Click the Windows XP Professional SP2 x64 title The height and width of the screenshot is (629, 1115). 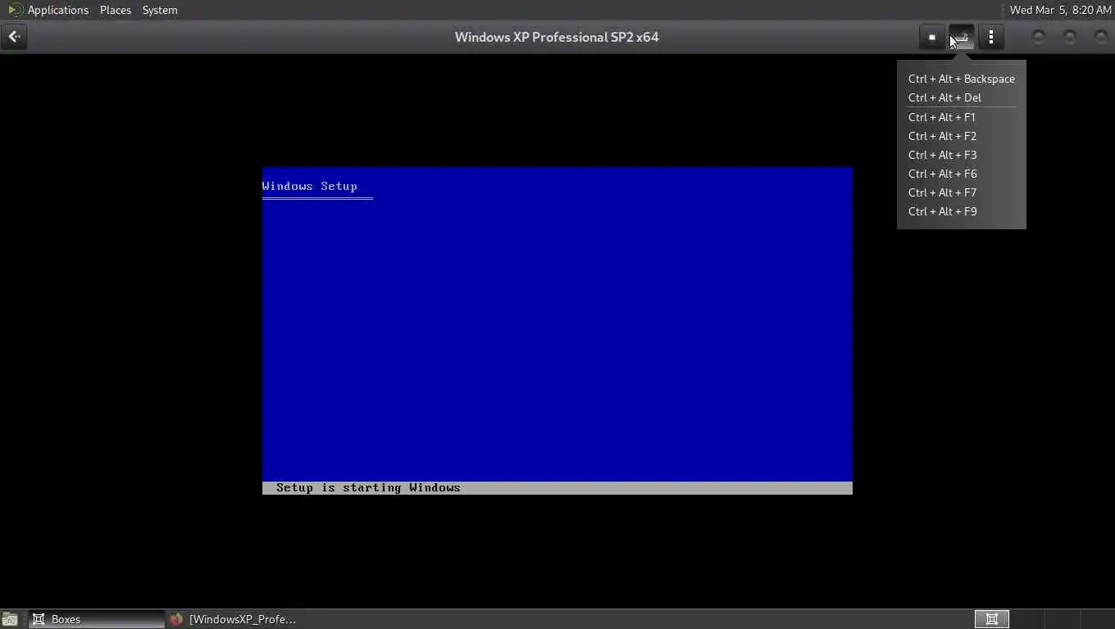pyautogui.click(x=557, y=37)
